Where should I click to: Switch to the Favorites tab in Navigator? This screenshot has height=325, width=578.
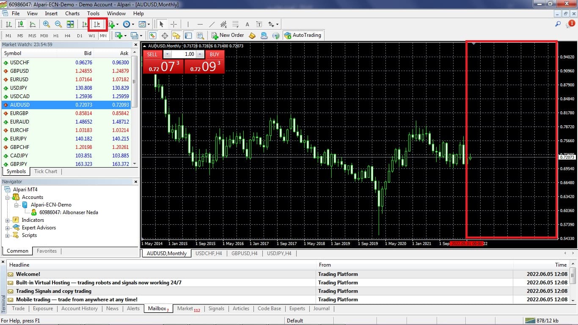coord(47,251)
